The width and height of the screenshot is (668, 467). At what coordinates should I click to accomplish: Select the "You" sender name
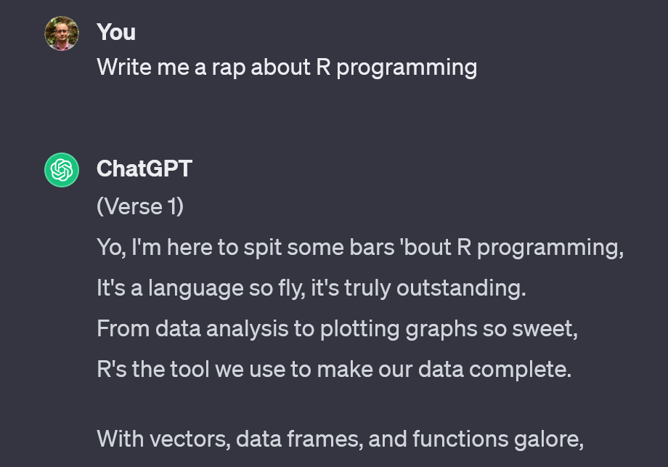tap(116, 33)
